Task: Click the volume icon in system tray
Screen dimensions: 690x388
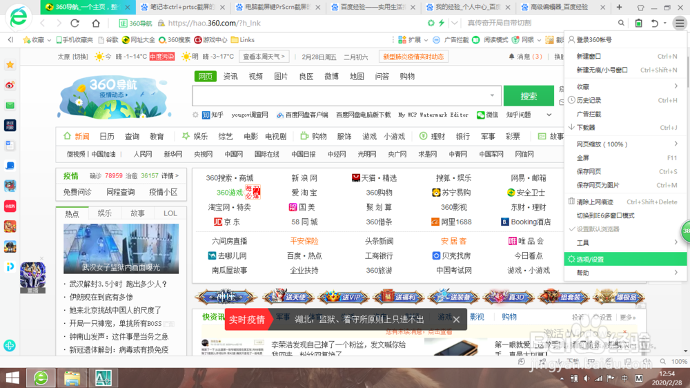Action: pyautogui.click(x=586, y=378)
